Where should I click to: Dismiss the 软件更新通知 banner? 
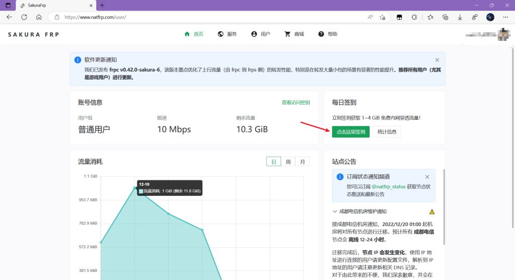[437, 60]
